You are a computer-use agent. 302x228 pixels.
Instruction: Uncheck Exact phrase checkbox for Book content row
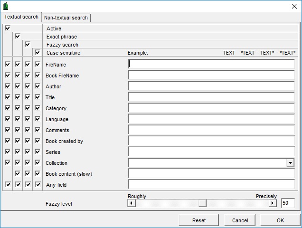point(18,173)
